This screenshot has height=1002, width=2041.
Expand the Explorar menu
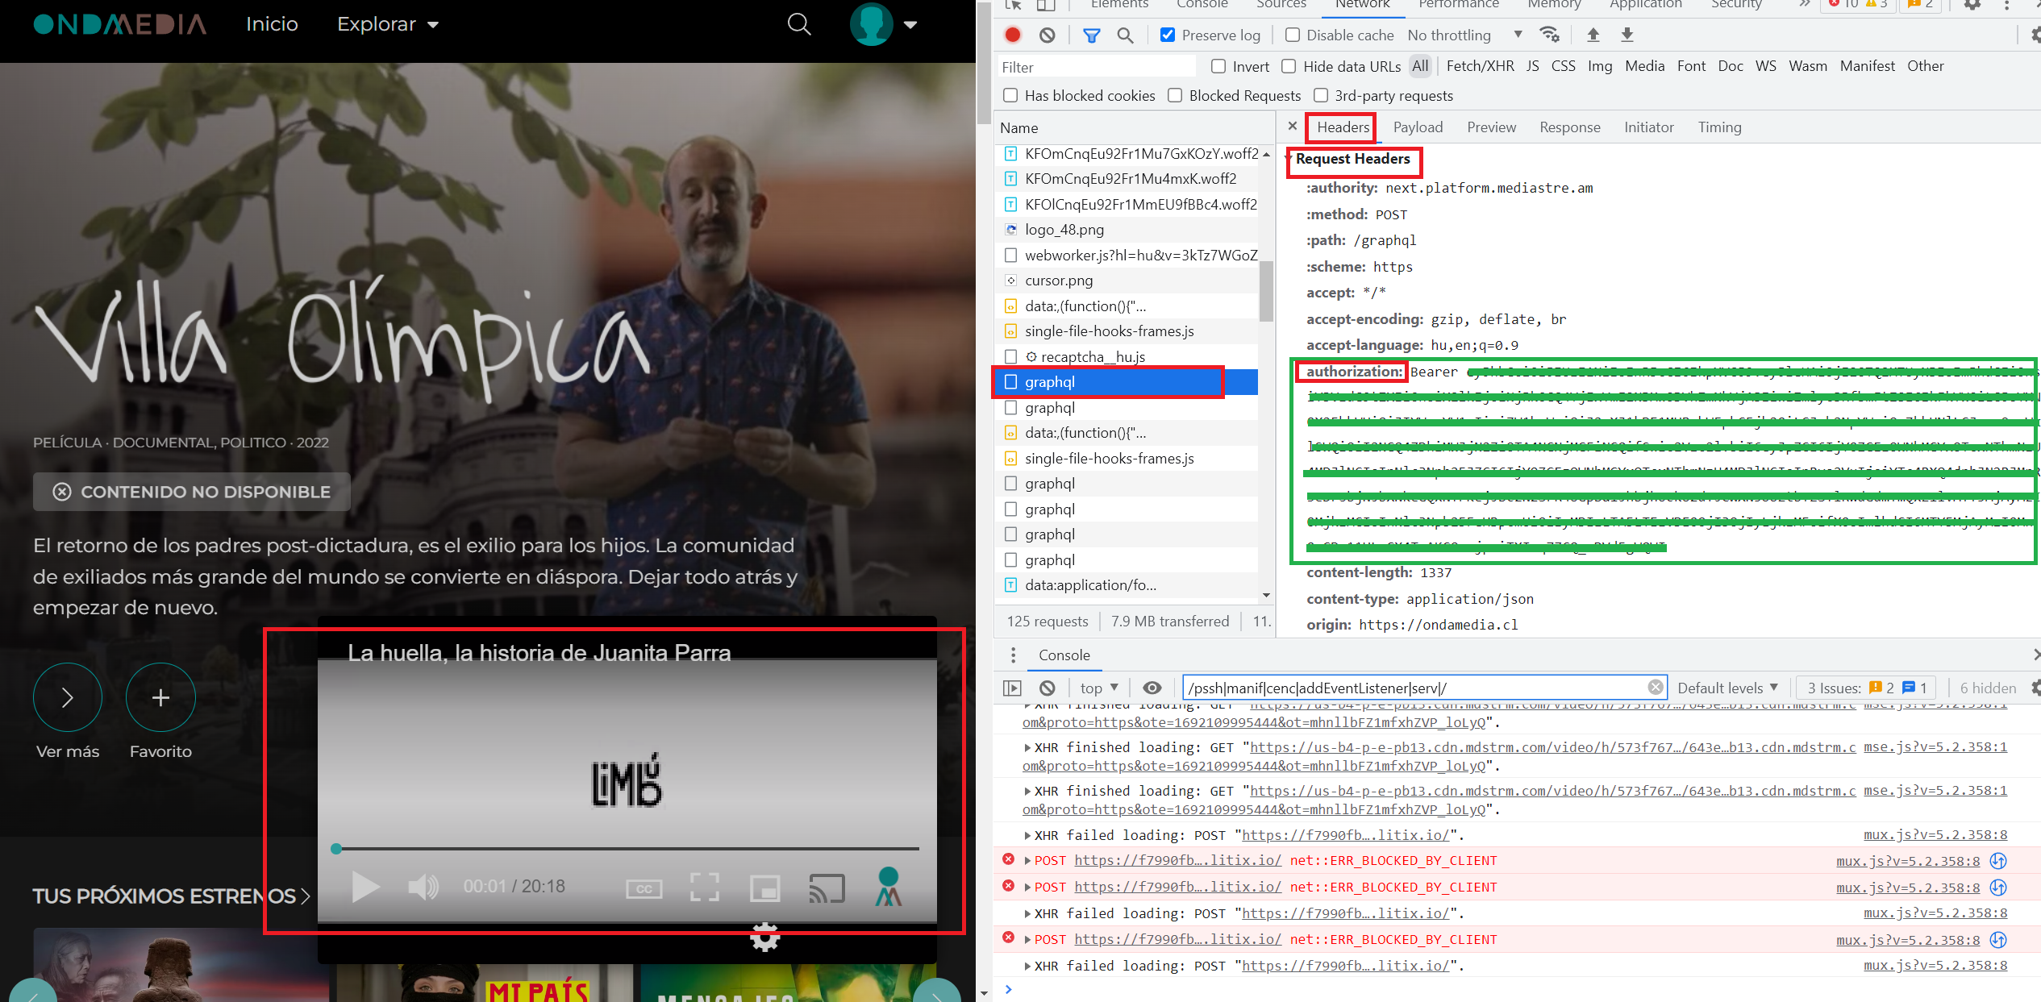click(x=387, y=24)
